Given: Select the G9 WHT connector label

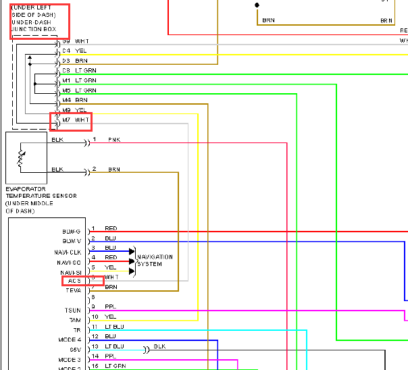Looking at the screenshot, I should point(76,41).
